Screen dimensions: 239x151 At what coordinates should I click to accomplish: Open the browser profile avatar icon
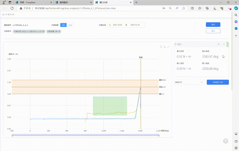(x=4, y=3)
